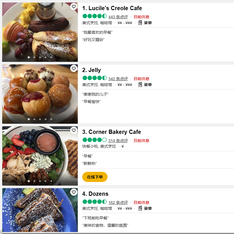
Task: Open the Dozens 162 条点评 link
Action: point(118,202)
